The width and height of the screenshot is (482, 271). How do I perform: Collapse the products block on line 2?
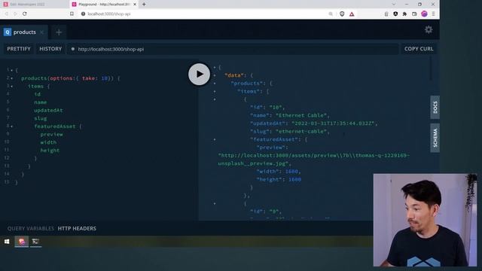coord(12,78)
